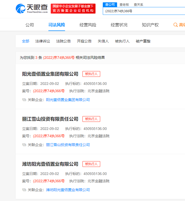Filter results by 被执行人 in filter bar
Image resolution: width=185 pixels, height=201 pixels.
122,41
